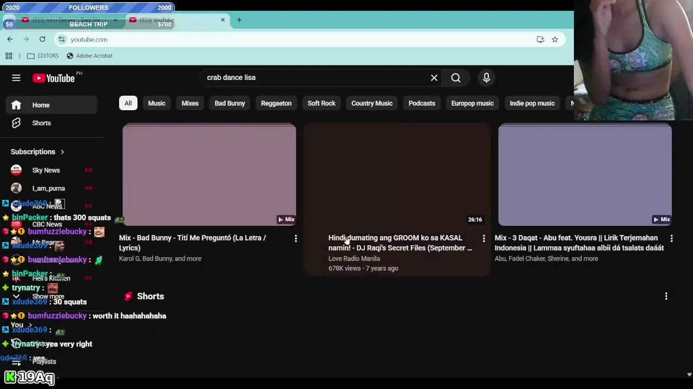This screenshot has height=389, width=693.
Task: Open more options for 3 Daqat mix
Action: pos(671,238)
